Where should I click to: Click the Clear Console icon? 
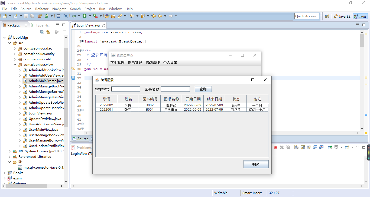(296, 147)
